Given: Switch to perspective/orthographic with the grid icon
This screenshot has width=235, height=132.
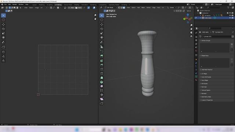Looking at the screenshot, I should click(191, 36).
